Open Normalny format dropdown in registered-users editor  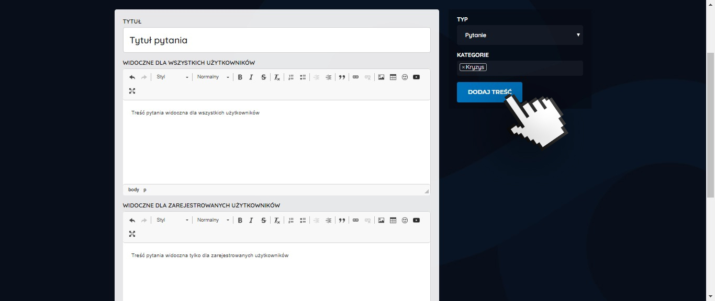(213, 220)
